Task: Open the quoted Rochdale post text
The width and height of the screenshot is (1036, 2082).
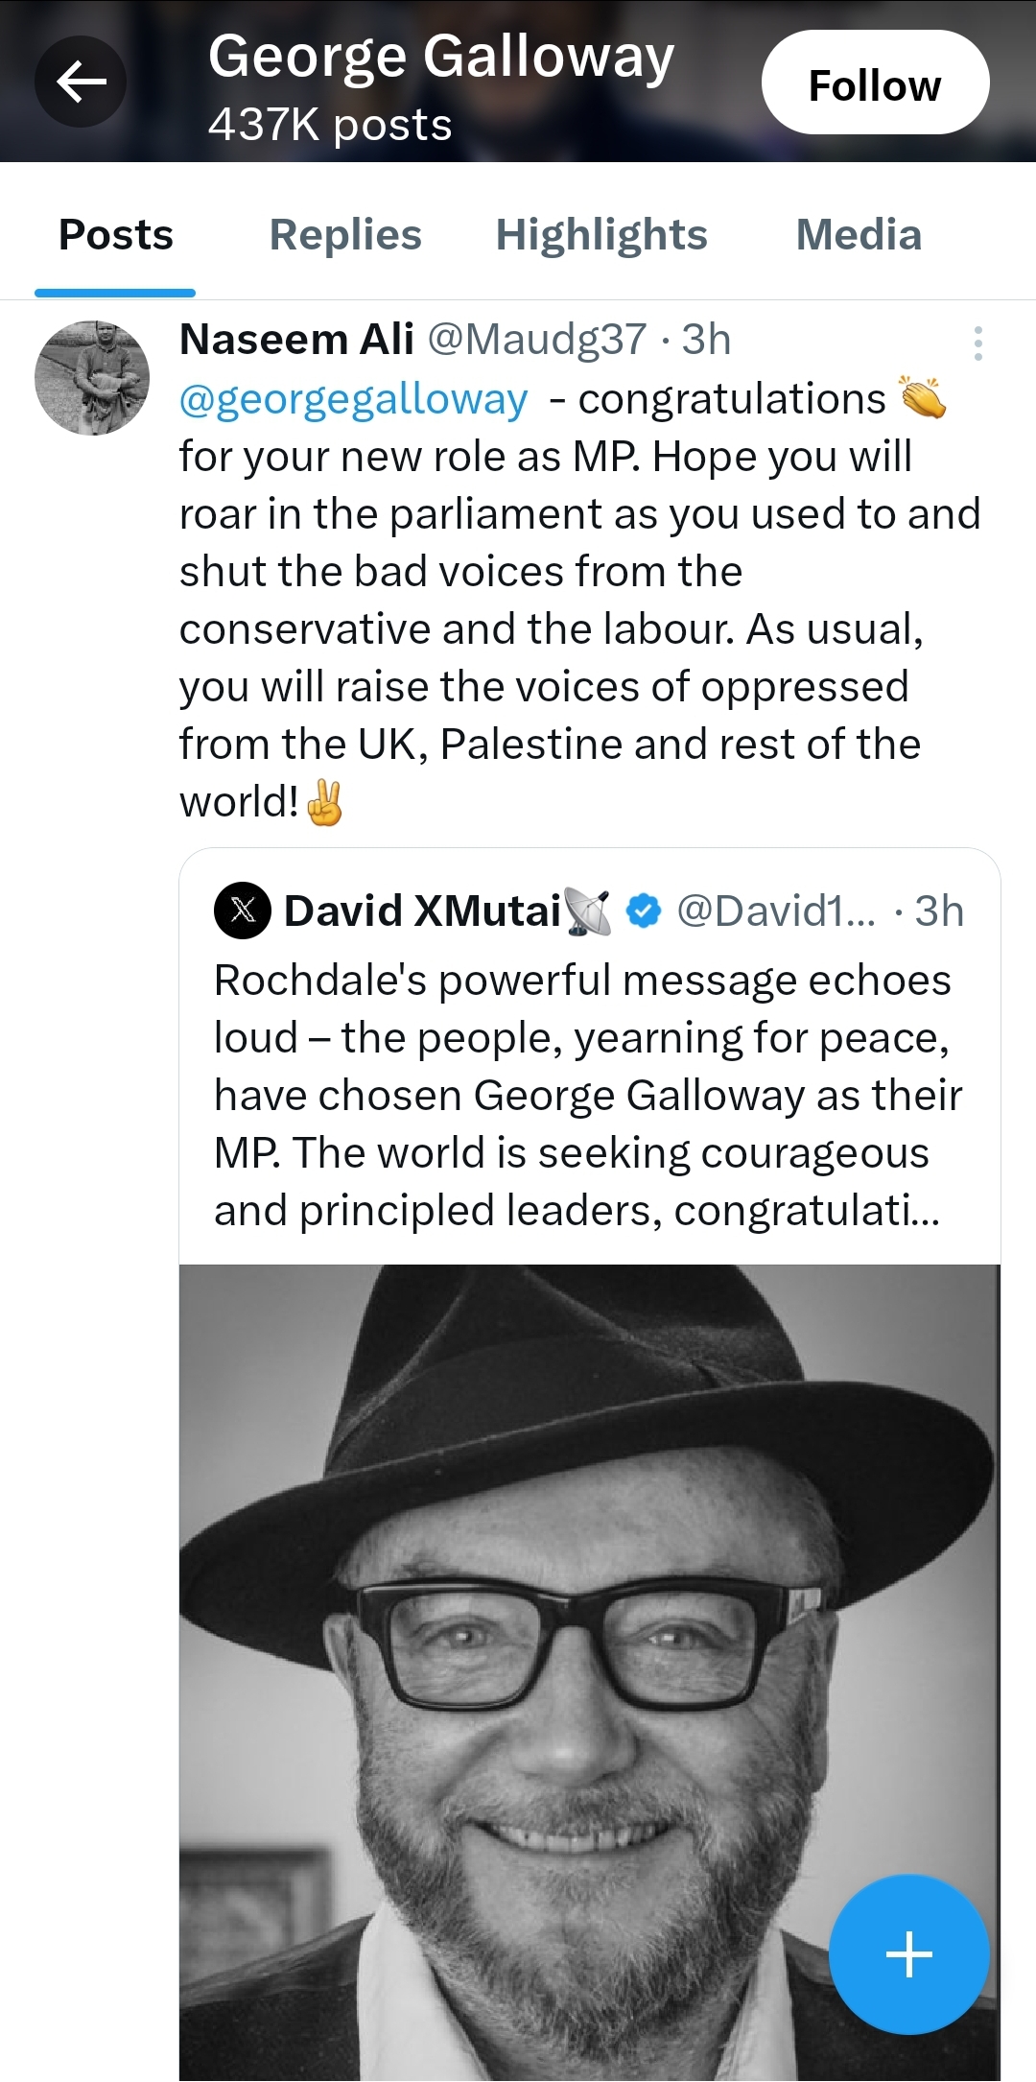Action: click(585, 1095)
